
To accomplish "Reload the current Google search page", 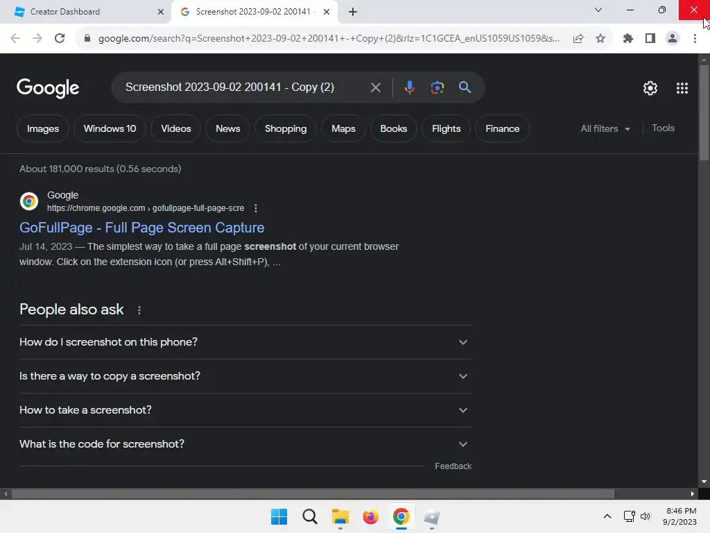I will (60, 39).
